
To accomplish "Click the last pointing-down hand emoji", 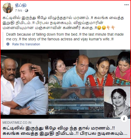I will coord(113,28).
